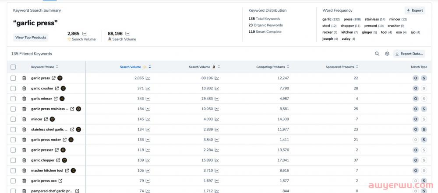Click stainless steel garlic keyword phrase
The height and width of the screenshot is (193, 438).
click(49, 130)
